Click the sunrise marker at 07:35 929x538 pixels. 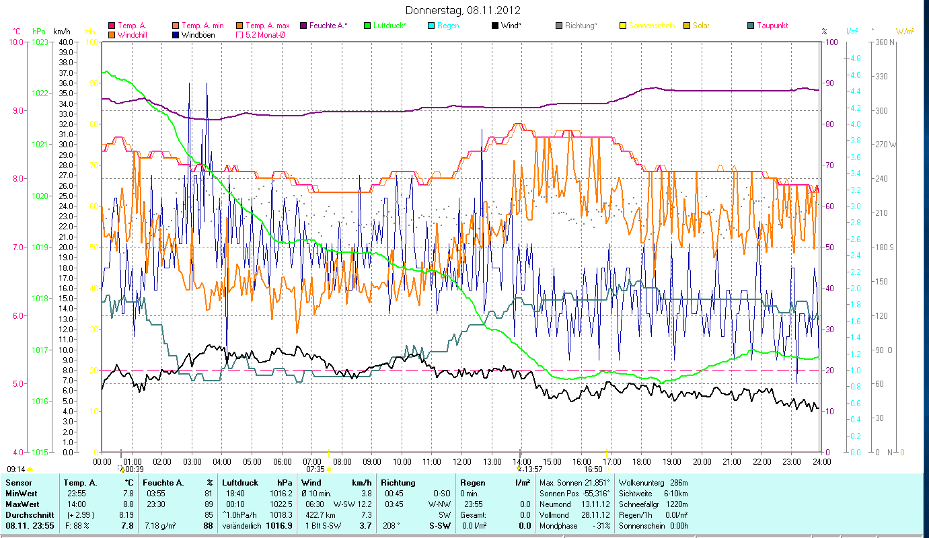328,469
